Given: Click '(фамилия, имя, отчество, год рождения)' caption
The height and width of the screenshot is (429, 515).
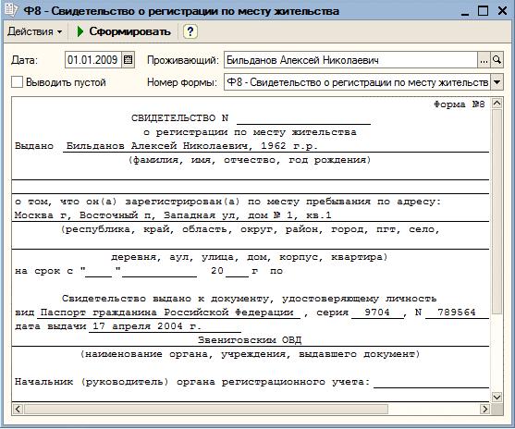Looking at the screenshot, I should pos(250,160).
